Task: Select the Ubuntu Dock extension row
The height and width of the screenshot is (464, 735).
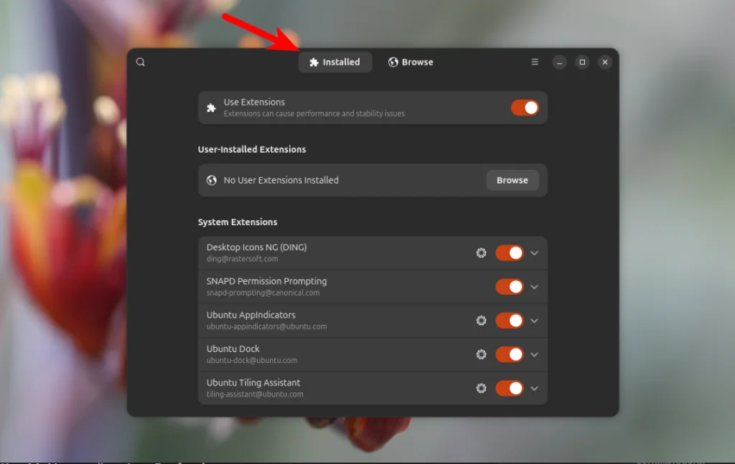Action: (x=323, y=354)
